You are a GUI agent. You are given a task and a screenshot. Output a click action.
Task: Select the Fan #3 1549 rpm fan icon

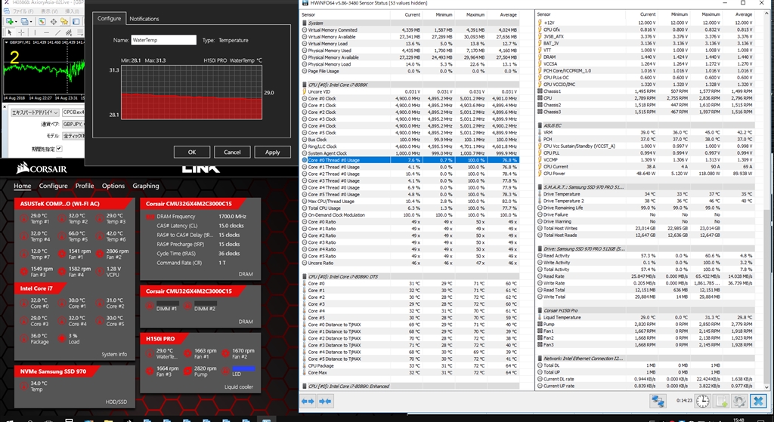(23, 272)
